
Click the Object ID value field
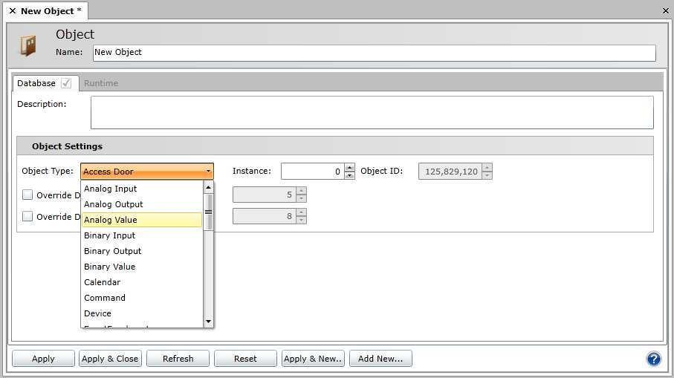pos(450,172)
